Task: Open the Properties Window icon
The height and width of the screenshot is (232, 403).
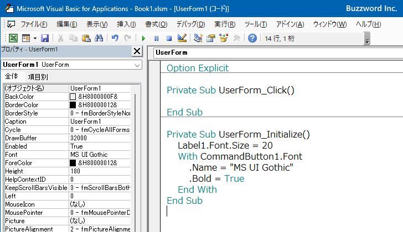Action: [x=211, y=38]
